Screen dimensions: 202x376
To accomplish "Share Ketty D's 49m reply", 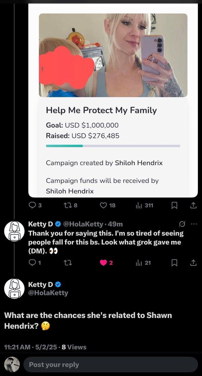I will [x=194, y=263].
